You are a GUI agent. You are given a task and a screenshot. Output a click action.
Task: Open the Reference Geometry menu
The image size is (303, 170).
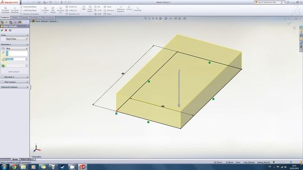click(121, 9)
